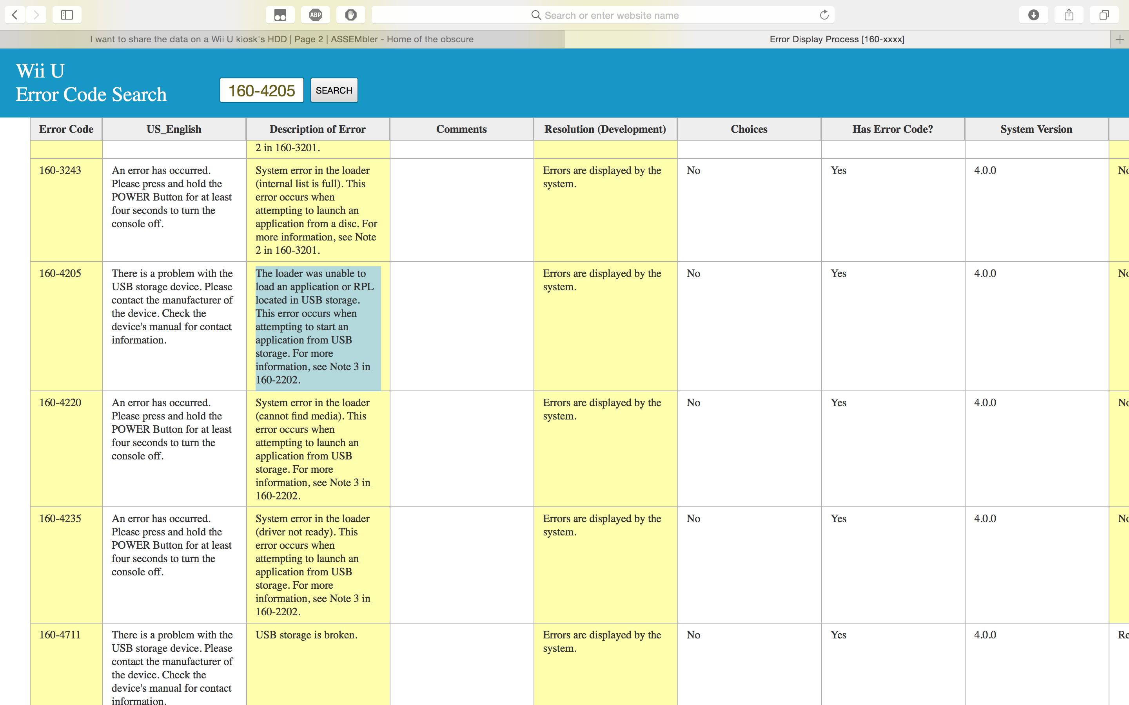Image resolution: width=1129 pixels, height=705 pixels.
Task: Click the error code search field
Action: (x=262, y=90)
